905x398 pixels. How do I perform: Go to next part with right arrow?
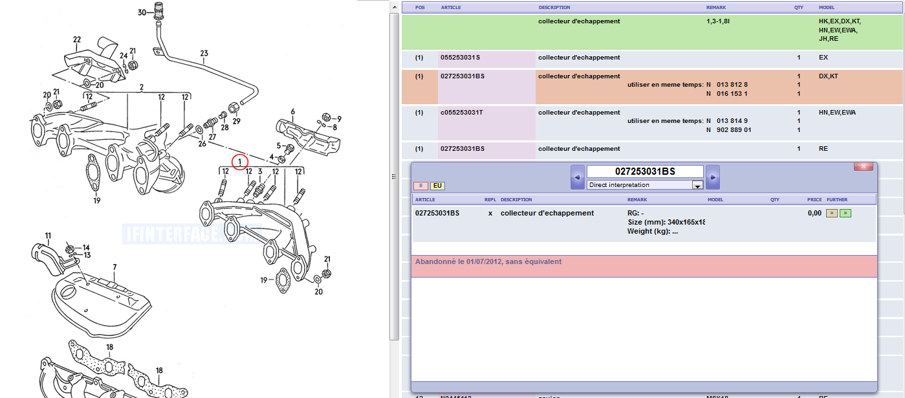tap(713, 177)
